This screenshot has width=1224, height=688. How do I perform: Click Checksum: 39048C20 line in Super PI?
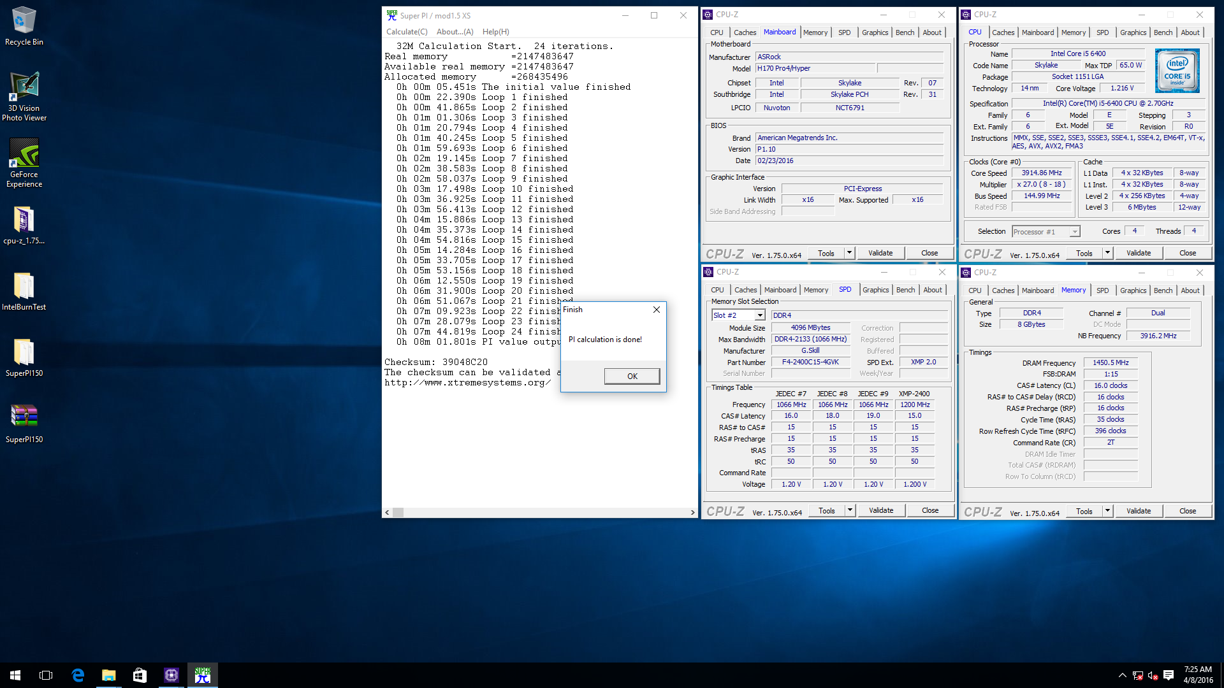click(436, 362)
